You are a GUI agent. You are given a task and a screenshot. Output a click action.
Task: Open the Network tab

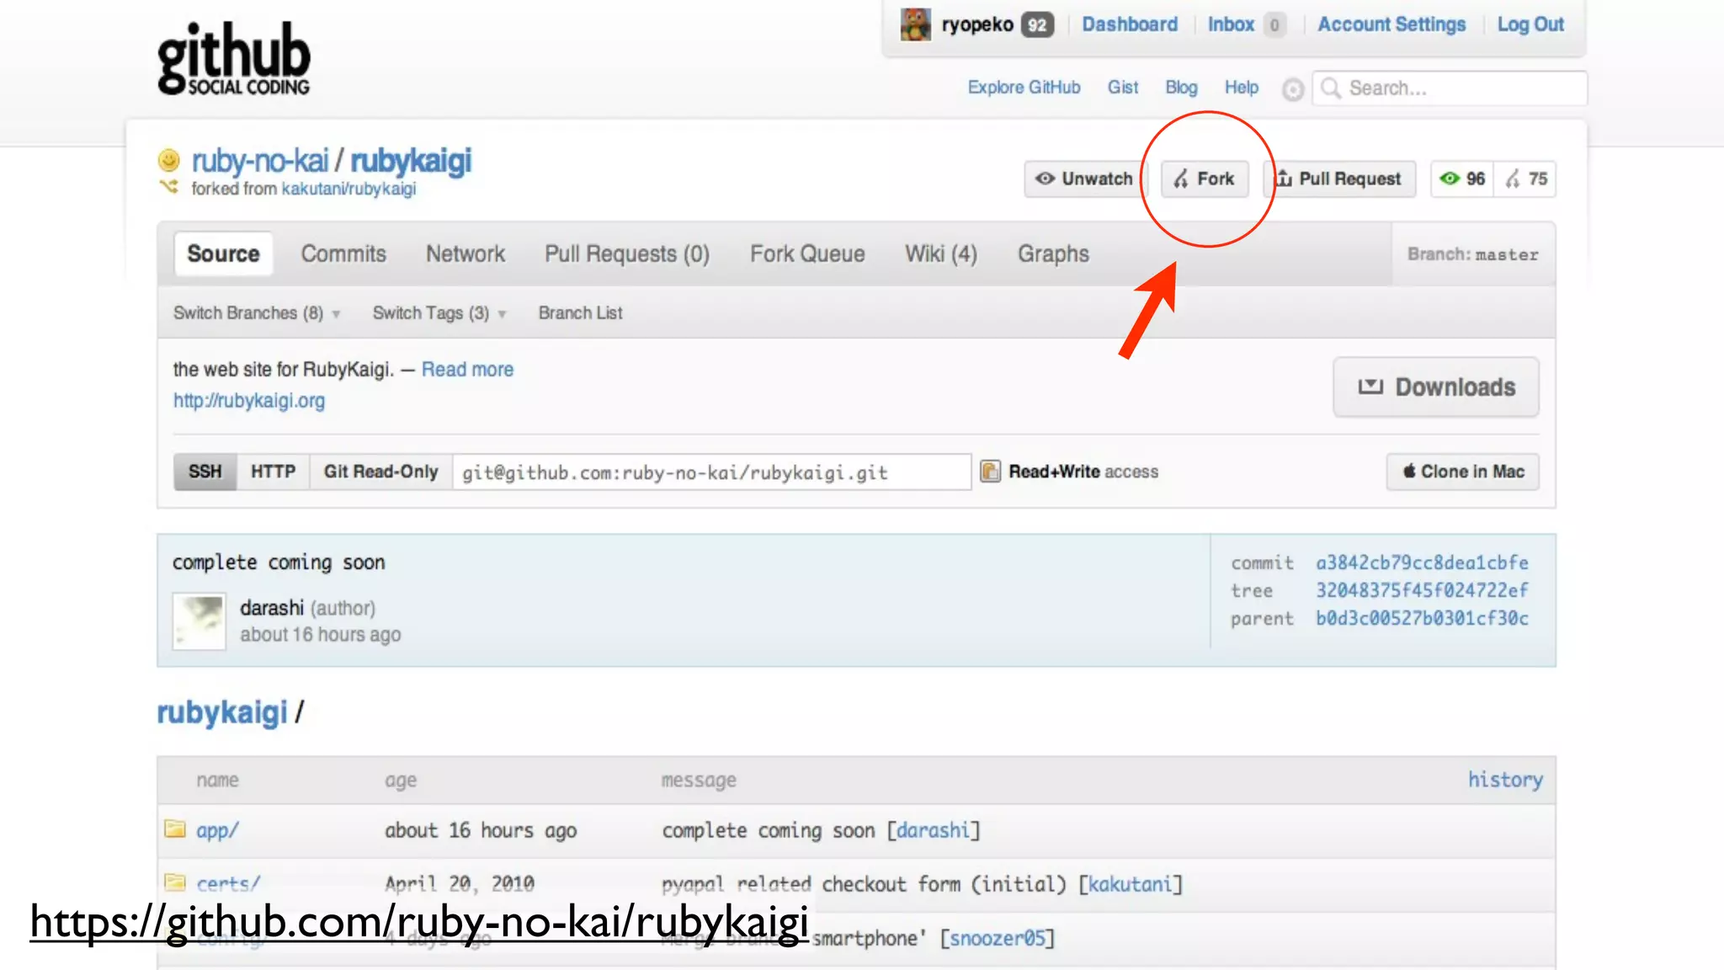(465, 254)
